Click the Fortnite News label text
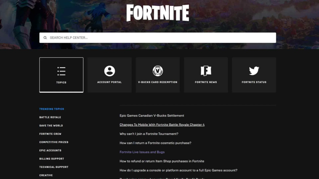This screenshot has height=179, width=319. click(x=206, y=82)
